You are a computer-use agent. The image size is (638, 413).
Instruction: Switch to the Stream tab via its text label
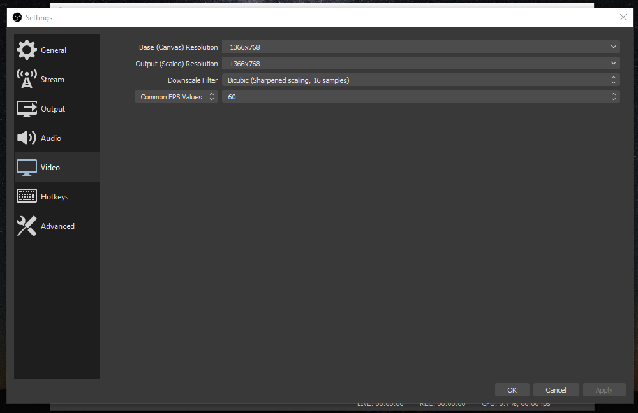(x=52, y=80)
